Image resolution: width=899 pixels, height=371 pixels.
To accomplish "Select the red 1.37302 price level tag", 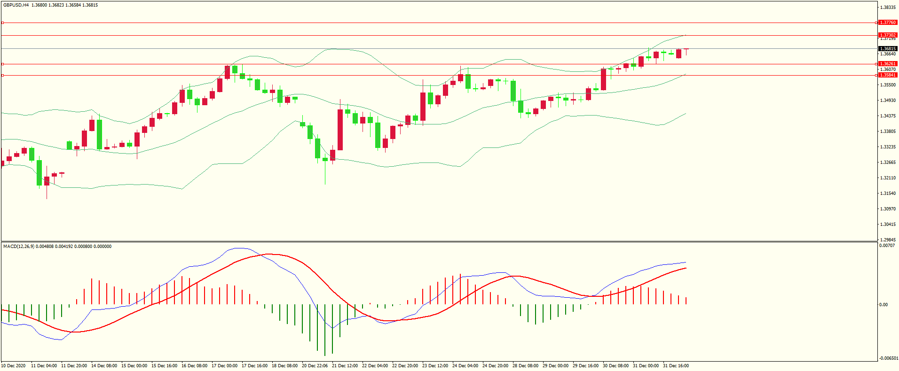I will click(x=888, y=35).
